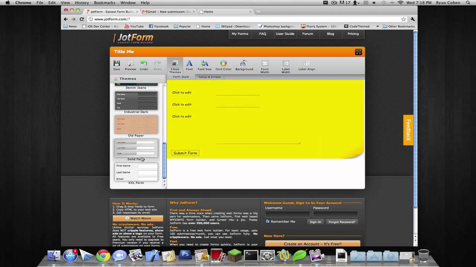Viewport: 476px width, 267px height.
Task: Bookmark the page with star icon
Action: pos(403,19)
